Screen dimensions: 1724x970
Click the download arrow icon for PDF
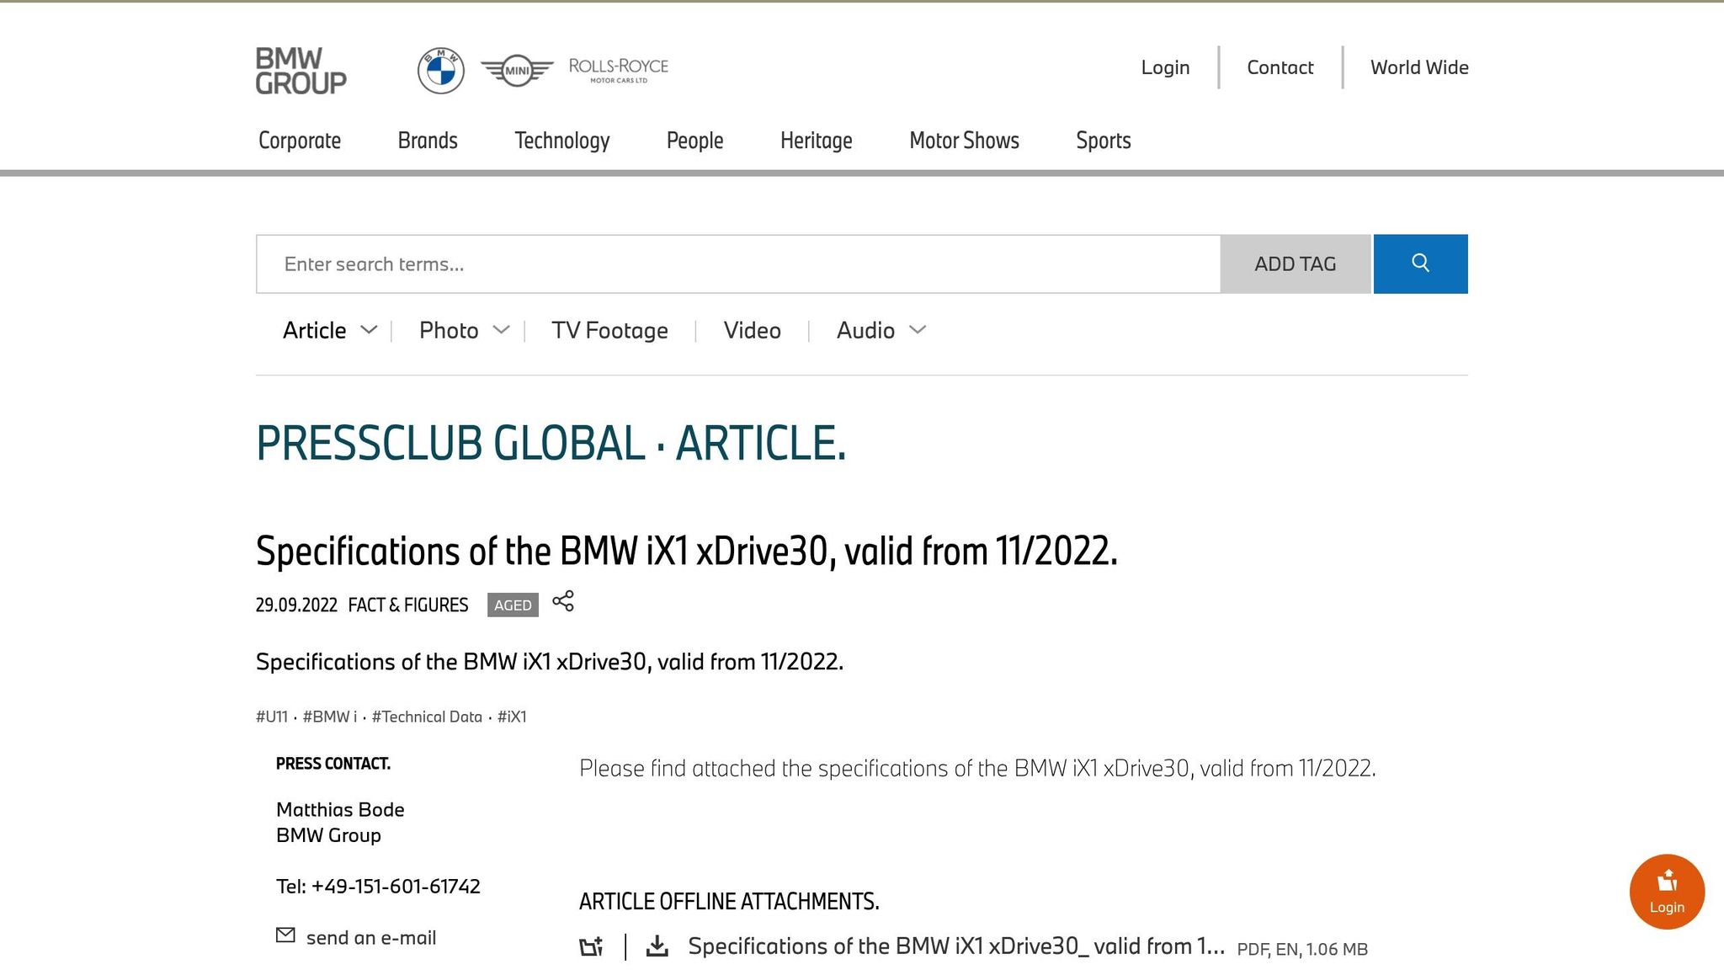click(657, 946)
